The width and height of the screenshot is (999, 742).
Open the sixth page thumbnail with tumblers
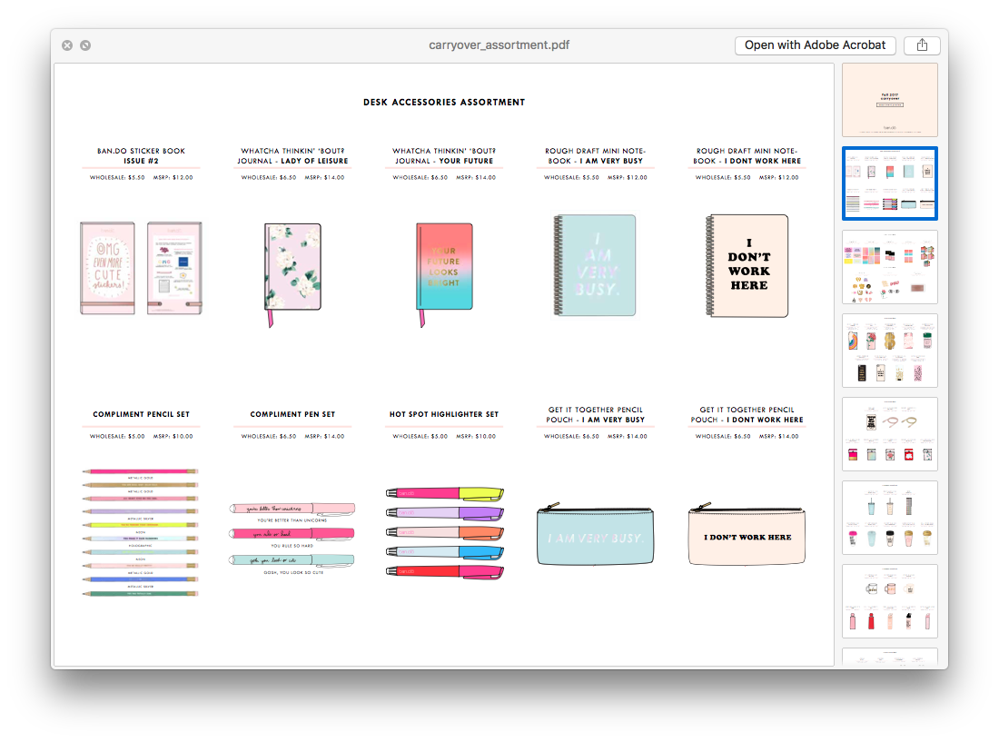pyautogui.click(x=889, y=518)
